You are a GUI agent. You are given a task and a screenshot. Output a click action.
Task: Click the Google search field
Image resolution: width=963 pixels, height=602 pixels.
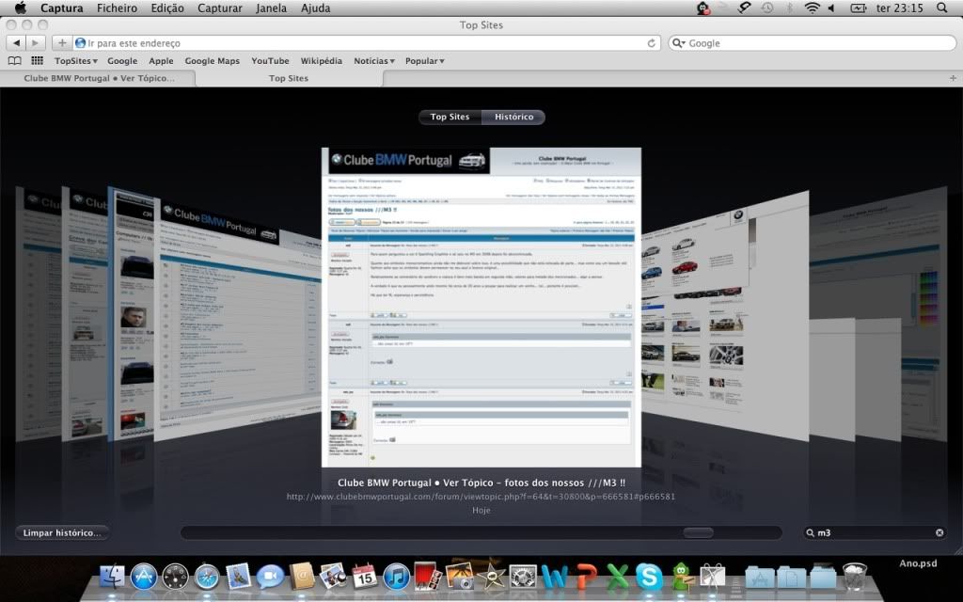click(x=812, y=43)
